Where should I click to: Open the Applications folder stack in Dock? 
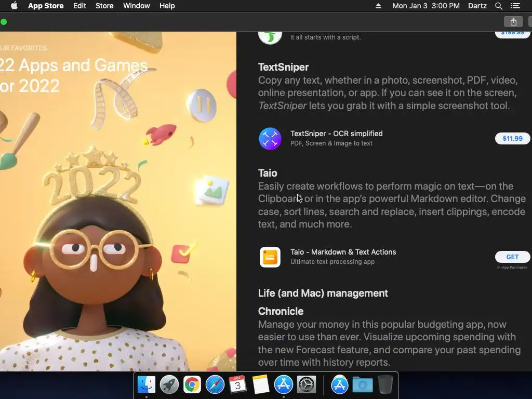pos(340,385)
